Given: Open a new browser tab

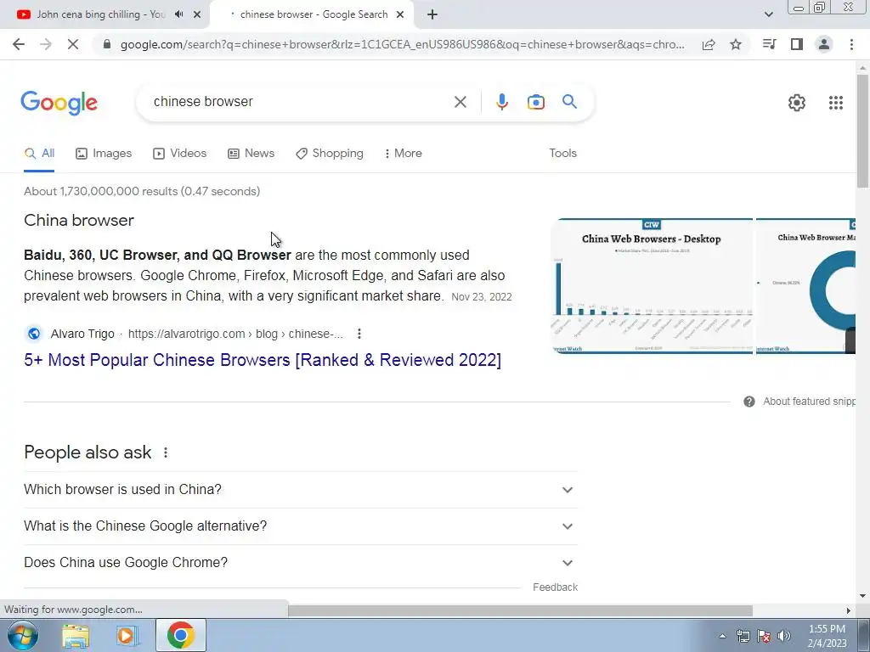Looking at the screenshot, I should tap(432, 15).
